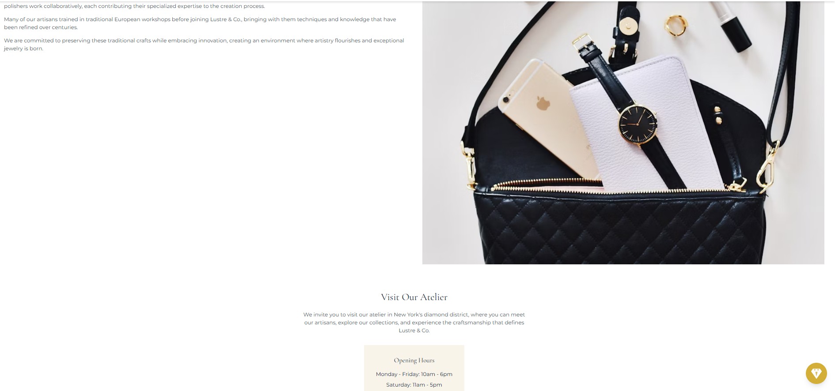Click the watch strap buckle in photo

582,42
